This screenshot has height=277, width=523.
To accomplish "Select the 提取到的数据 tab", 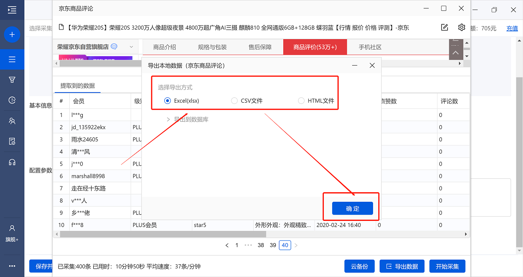I will (78, 86).
